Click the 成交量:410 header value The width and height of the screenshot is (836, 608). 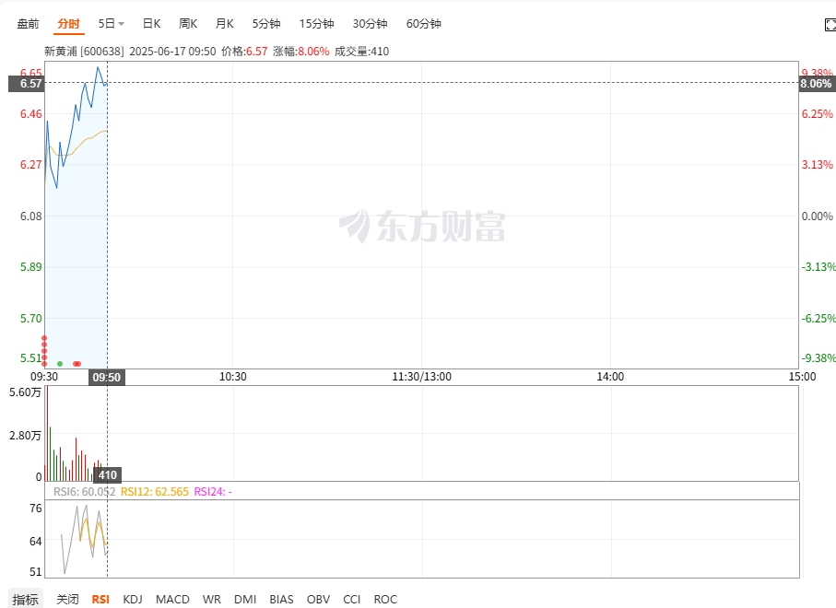coord(361,52)
